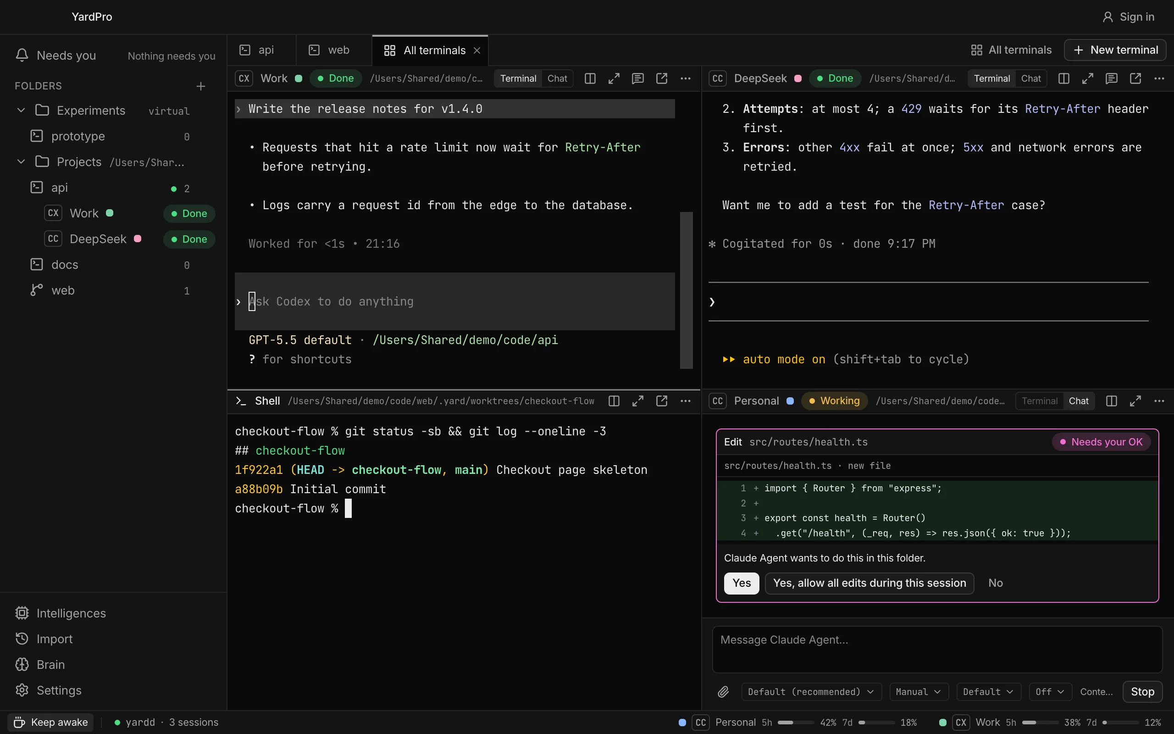Image resolution: width=1174 pixels, height=734 pixels.
Task: Open the Personal pane more options menu
Action: pos(1159,401)
